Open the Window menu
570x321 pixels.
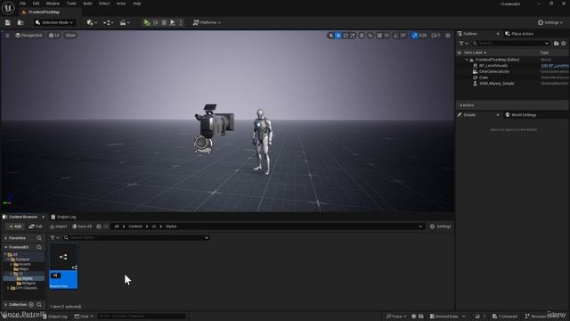pyautogui.click(x=53, y=4)
